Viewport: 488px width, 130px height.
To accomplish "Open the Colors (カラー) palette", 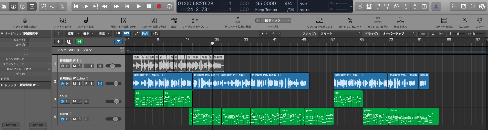I will [x=480, y=20].
